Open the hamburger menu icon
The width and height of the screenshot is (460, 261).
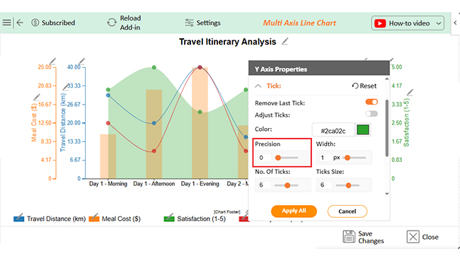click(x=7, y=23)
